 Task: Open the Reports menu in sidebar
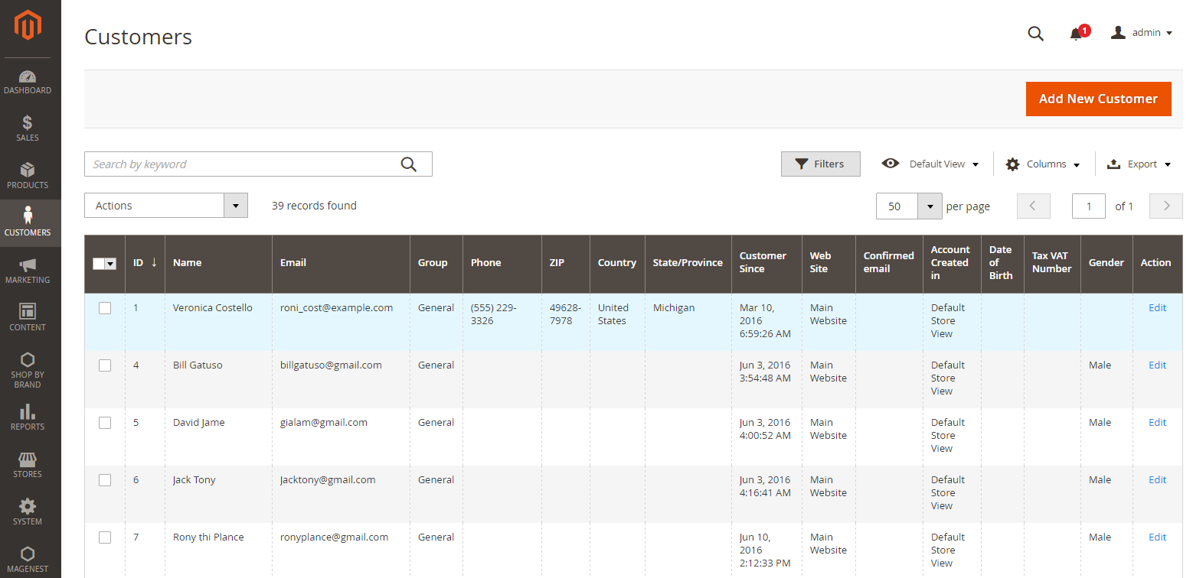(28, 417)
